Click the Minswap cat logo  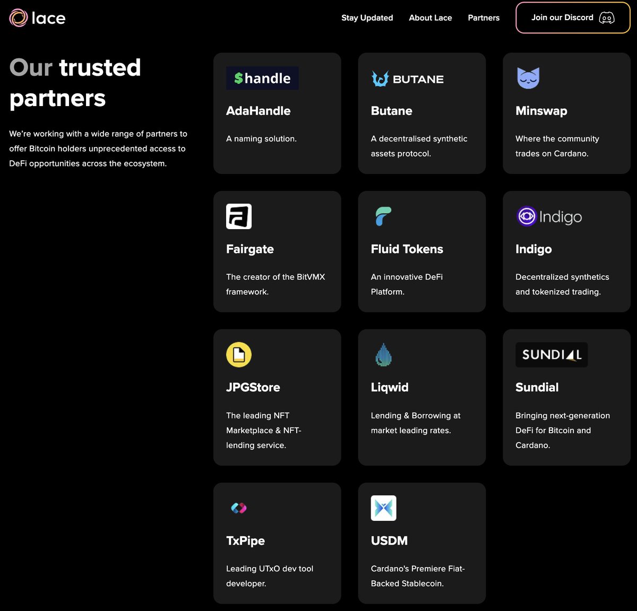(528, 78)
